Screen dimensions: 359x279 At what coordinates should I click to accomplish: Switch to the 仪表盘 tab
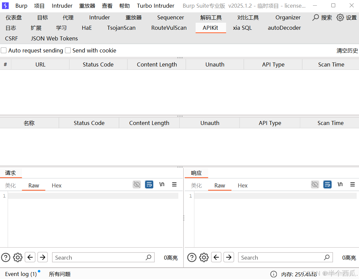click(x=14, y=17)
